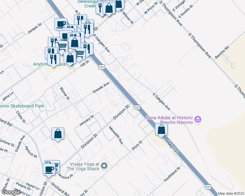Click the Nipomo Skateboard Park label
Screen dimensions: 245x196
coord(22,106)
